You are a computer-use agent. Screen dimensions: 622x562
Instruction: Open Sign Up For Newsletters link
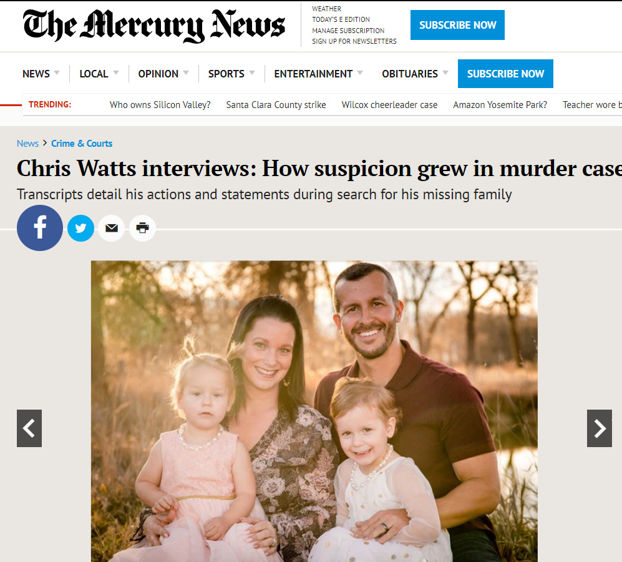pos(354,41)
